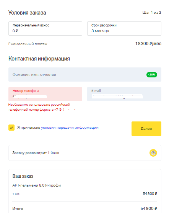Click the Условия заказа heading

[27, 13]
